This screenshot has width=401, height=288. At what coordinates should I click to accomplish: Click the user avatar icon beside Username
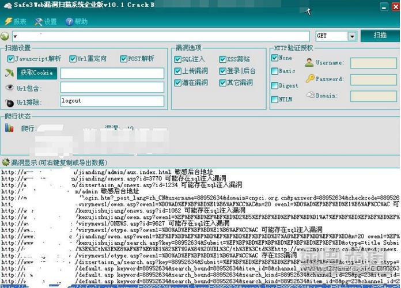309,62
